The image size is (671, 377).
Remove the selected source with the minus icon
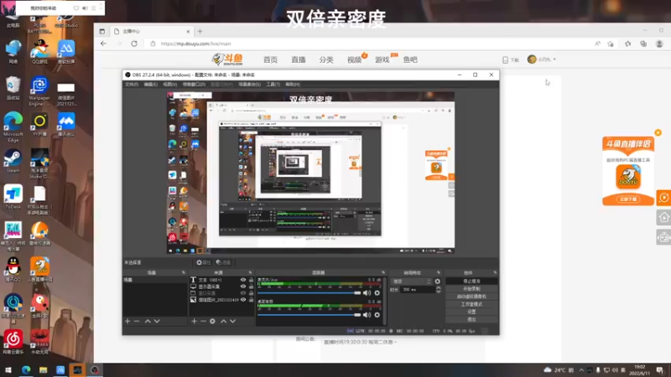(203, 321)
